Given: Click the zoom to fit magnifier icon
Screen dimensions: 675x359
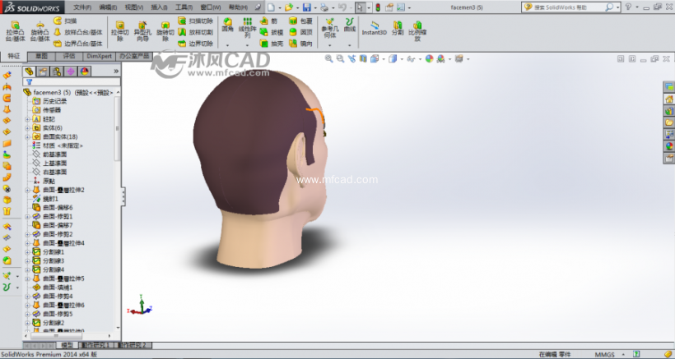Looking at the screenshot, I should point(328,58).
